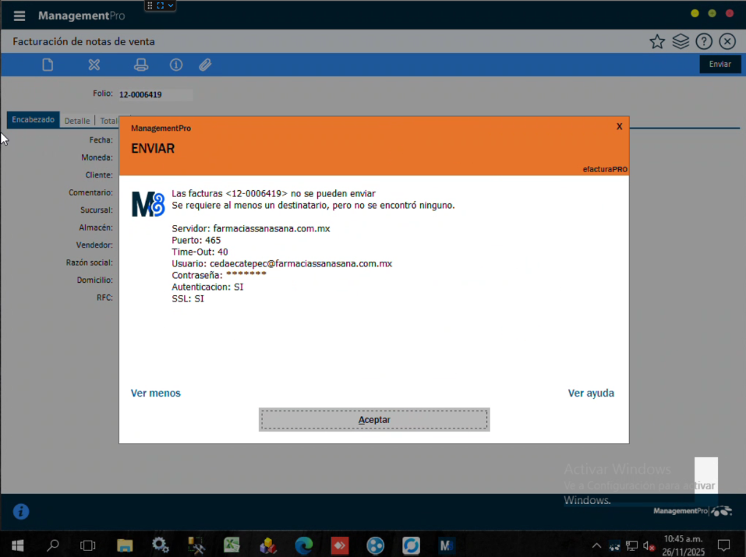Click the delete X toolbar icon

[x=94, y=65]
